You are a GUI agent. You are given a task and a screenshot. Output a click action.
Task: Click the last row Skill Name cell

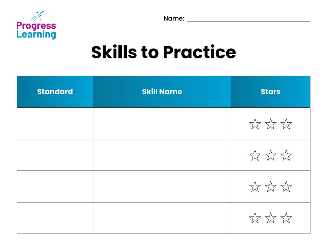[x=162, y=218]
